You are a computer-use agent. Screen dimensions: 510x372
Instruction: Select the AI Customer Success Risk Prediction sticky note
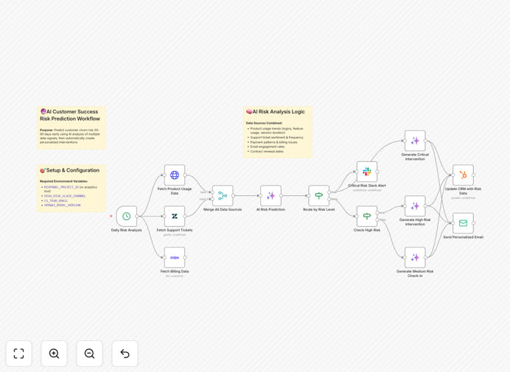pyautogui.click(x=71, y=127)
